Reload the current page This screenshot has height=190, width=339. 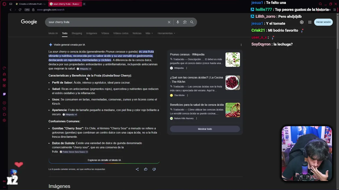pyautogui.click(x=20, y=10)
